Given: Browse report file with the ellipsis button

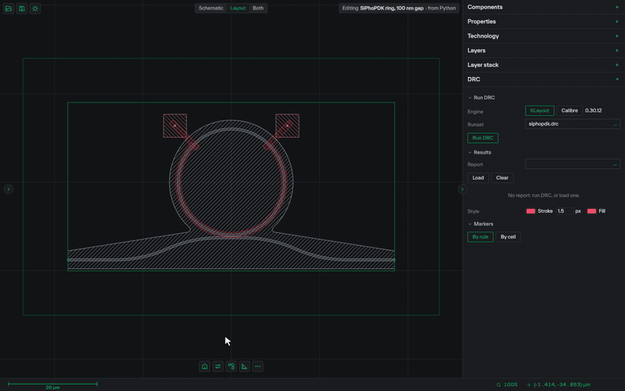Looking at the screenshot, I should 615,164.
